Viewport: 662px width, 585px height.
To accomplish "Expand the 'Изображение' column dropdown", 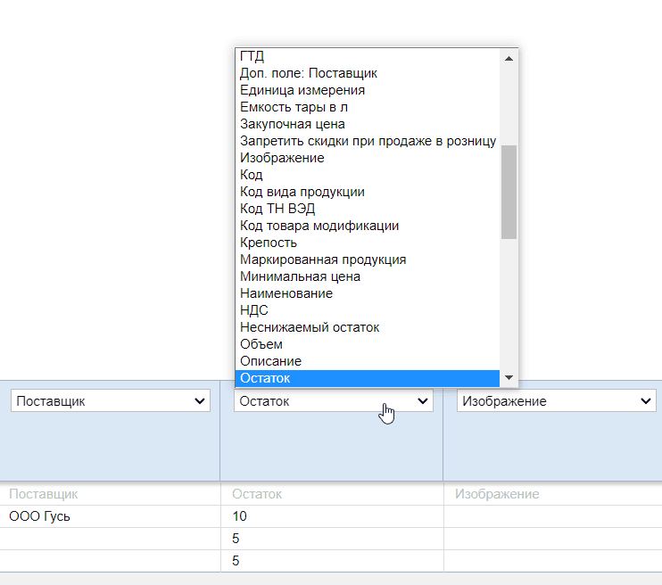I will 556,401.
